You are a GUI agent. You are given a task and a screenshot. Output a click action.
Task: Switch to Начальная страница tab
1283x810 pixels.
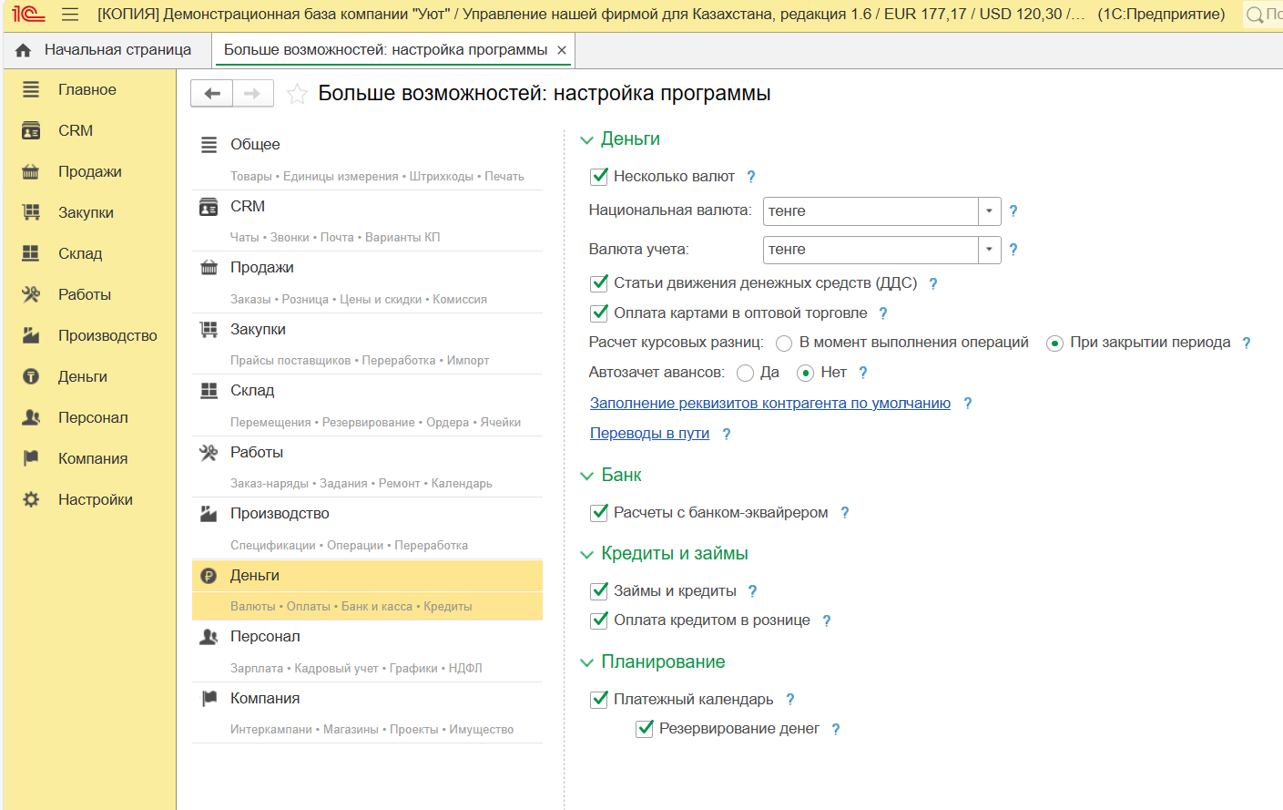coord(107,50)
